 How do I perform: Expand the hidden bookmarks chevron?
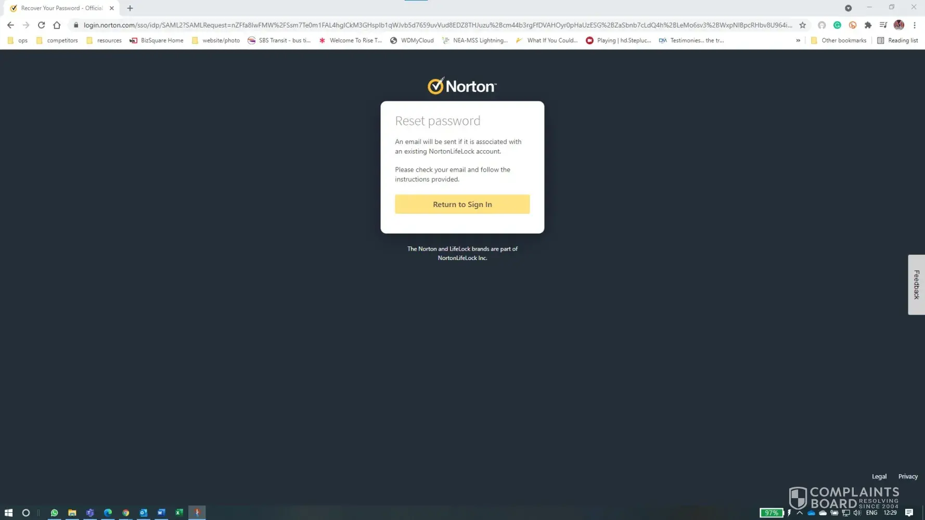click(x=798, y=40)
